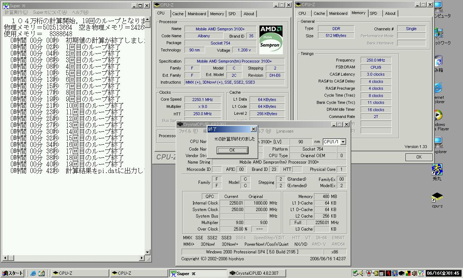The height and width of the screenshot is (278, 463).
Task: Click OK in the 終了 dialog
Action: (232, 150)
